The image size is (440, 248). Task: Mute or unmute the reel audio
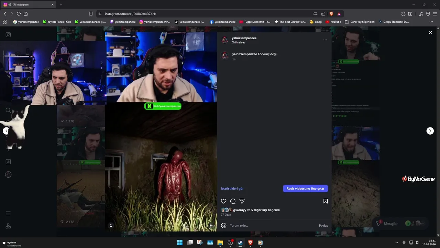[x=211, y=226]
